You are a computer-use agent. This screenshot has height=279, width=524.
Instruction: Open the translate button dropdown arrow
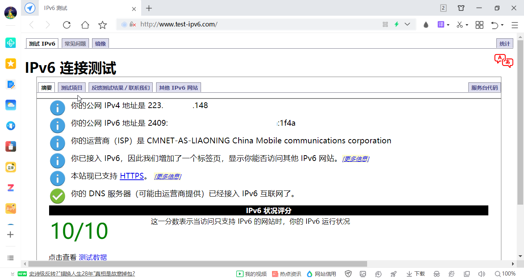(x=448, y=25)
